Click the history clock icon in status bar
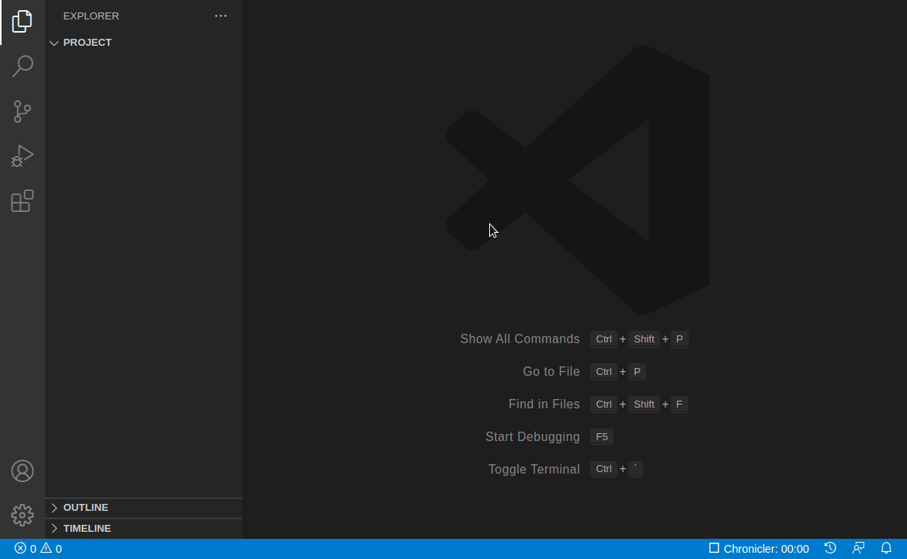Screen dimensions: 907x559 [x=830, y=548]
